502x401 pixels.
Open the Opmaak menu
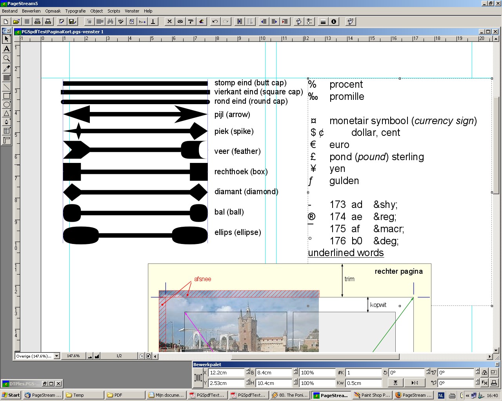(x=53, y=11)
